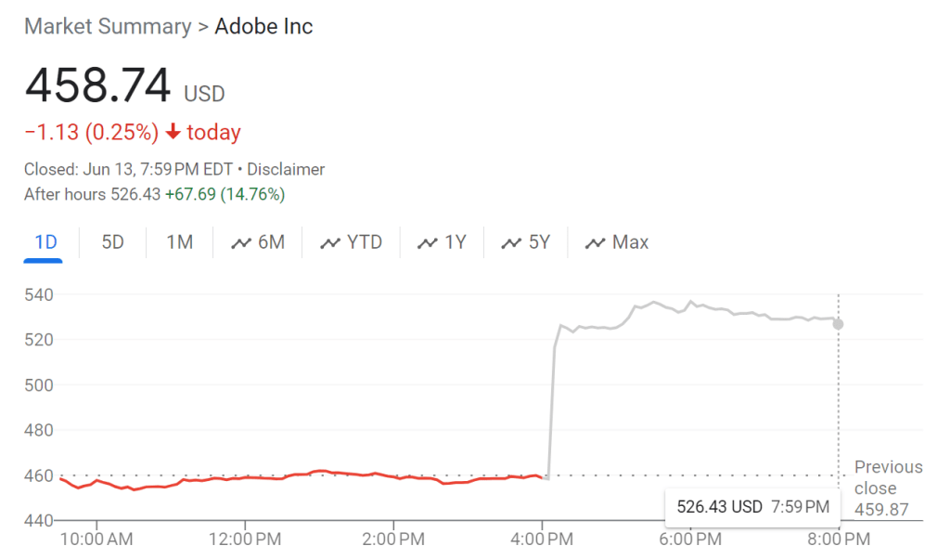Click the 5Y trend line icon
The image size is (950, 559).
tap(511, 243)
